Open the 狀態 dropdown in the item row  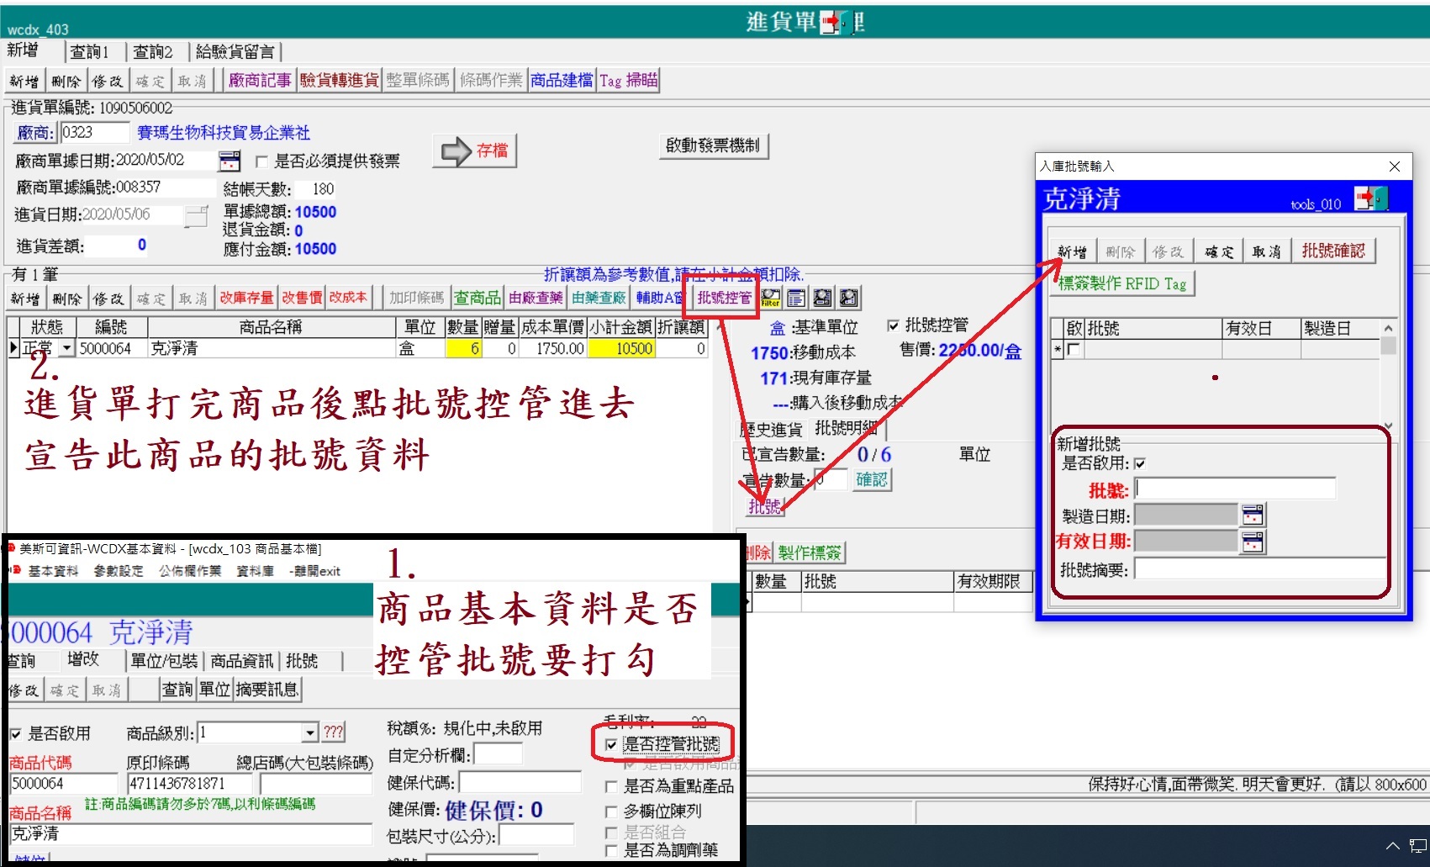pos(67,349)
